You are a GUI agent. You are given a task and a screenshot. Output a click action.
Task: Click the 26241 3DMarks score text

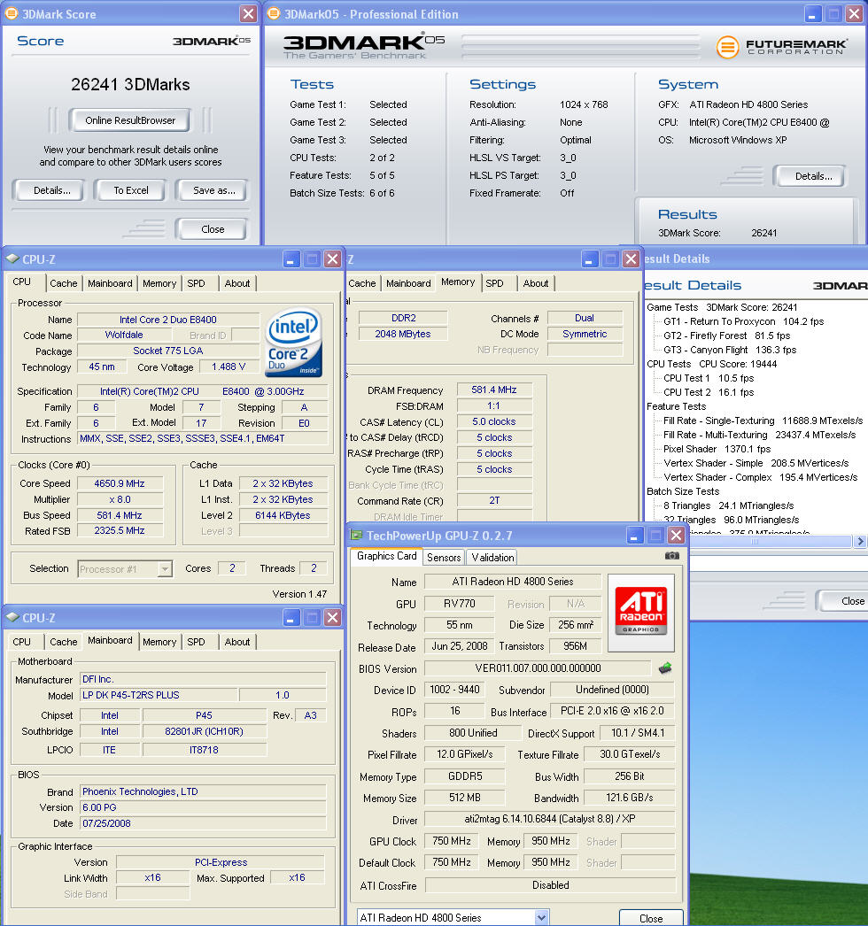point(130,84)
